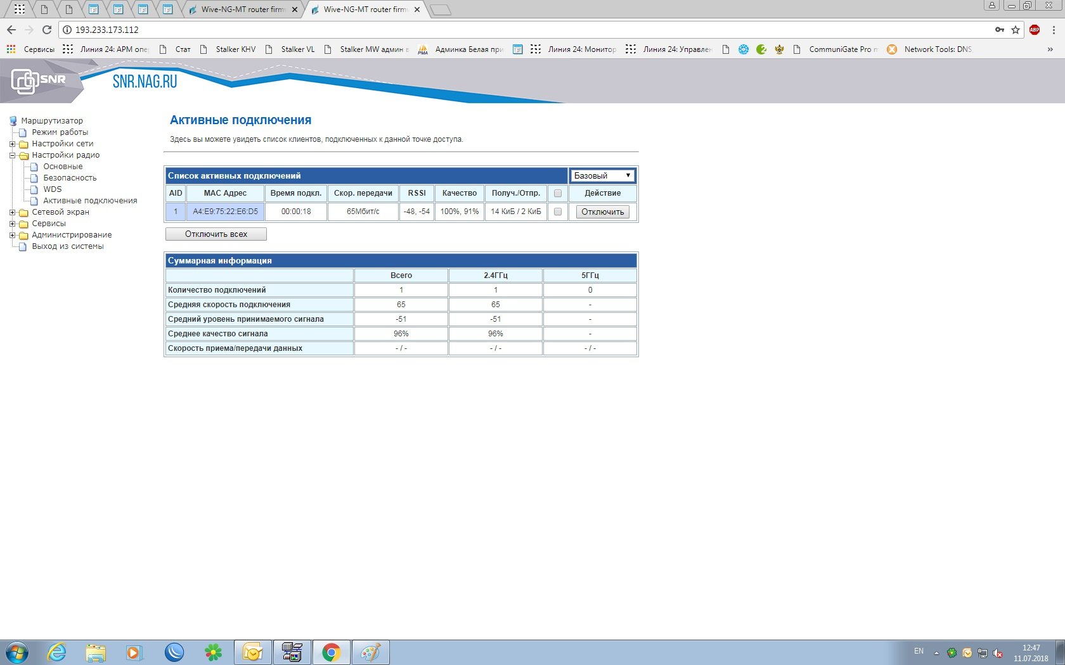
Task: Open Основные radio settings
Action: pyautogui.click(x=63, y=167)
